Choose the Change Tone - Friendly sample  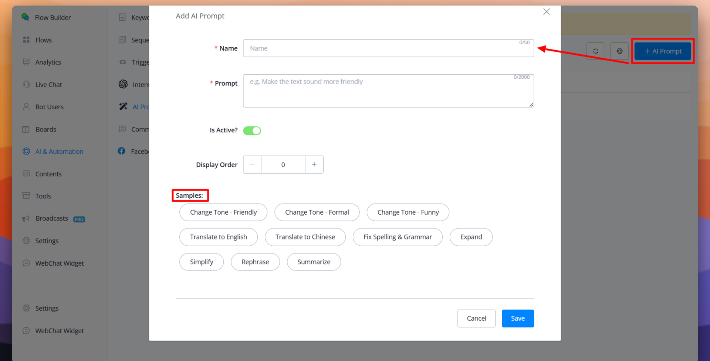coord(223,212)
